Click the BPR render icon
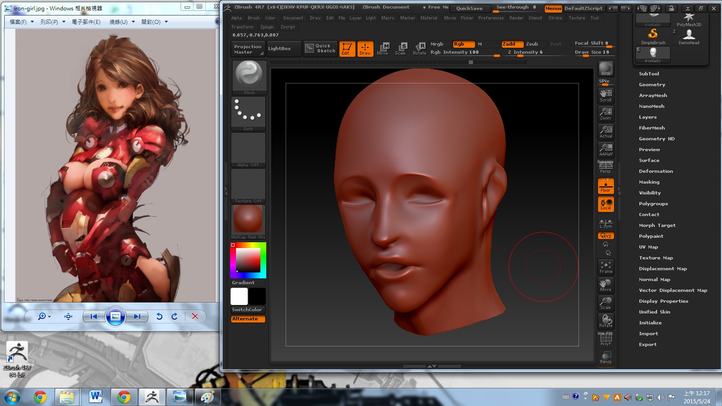 [x=606, y=69]
